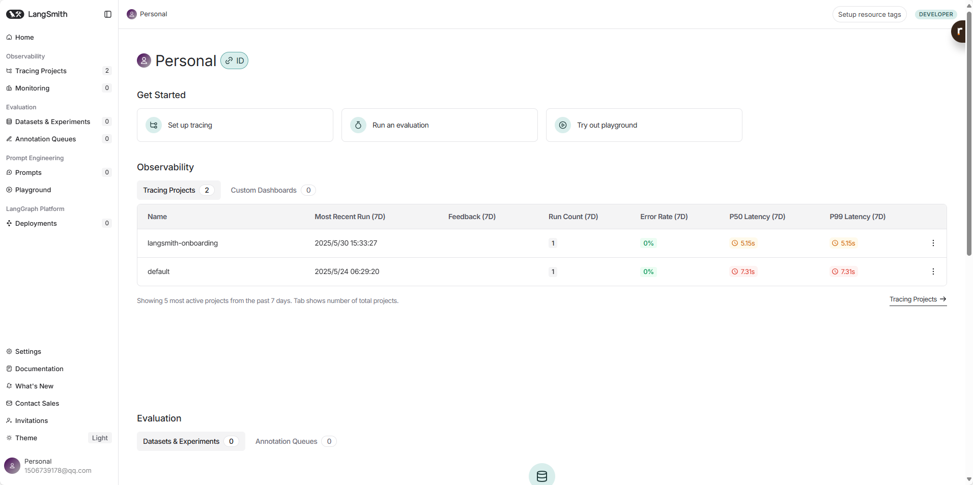This screenshot has width=973, height=485.
Task: Click the scrollbar up arrow
Action: (969, 5)
